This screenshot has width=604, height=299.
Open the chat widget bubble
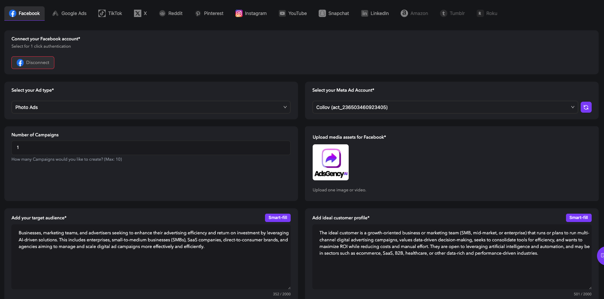coord(601,256)
